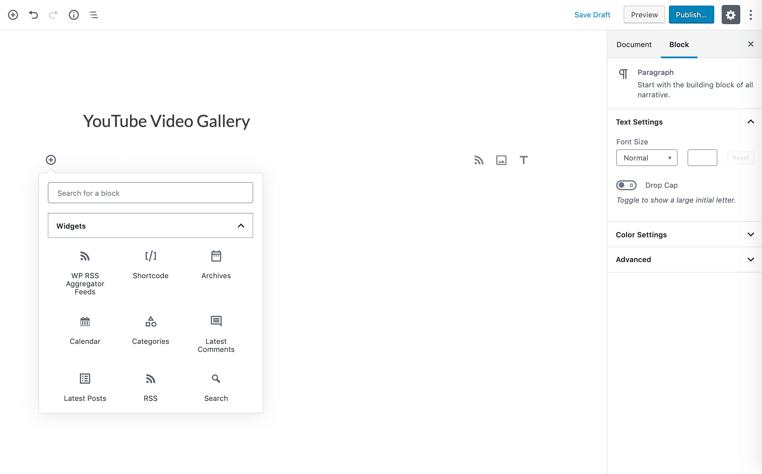This screenshot has width=762, height=474.
Task: Click the Drop Cap label text
Action: click(661, 185)
